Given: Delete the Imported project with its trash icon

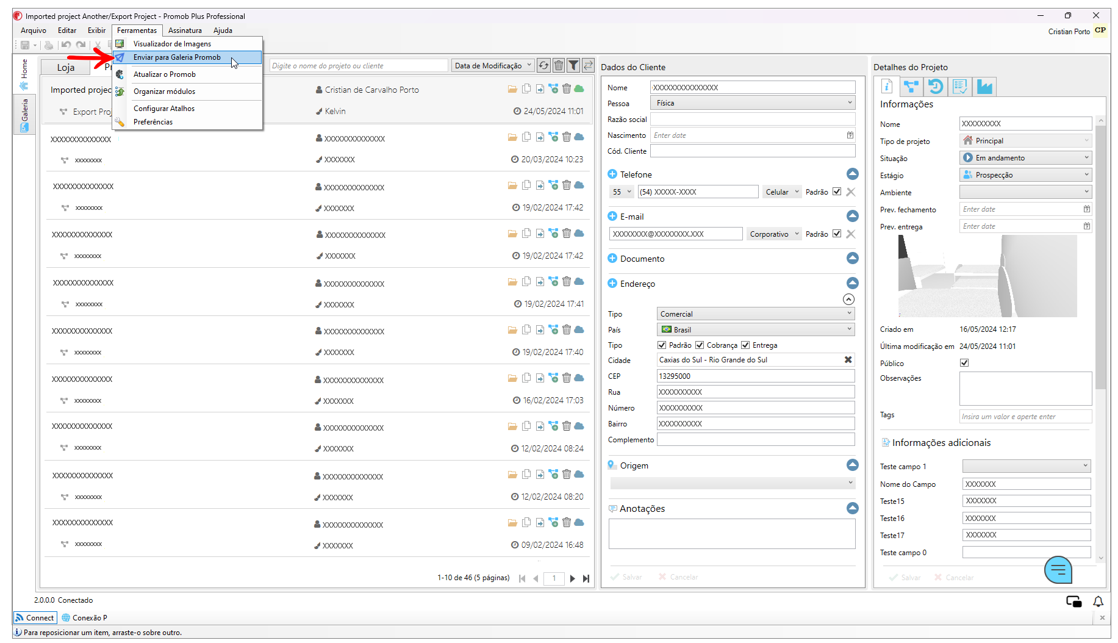Looking at the screenshot, I should click(567, 88).
